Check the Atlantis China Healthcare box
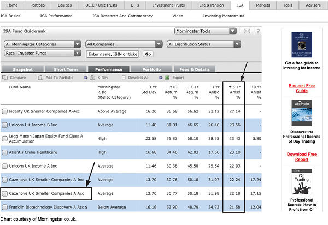The image size is (328, 225). coord(4,152)
